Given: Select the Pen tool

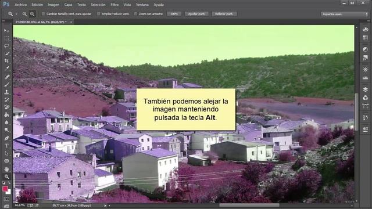Looking at the screenshot, I should tap(6, 138).
